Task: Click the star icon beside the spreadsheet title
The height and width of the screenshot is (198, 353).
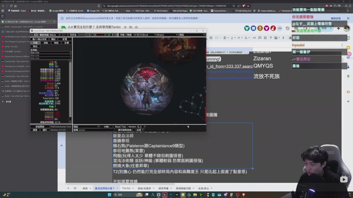Action: [x=125, y=27]
